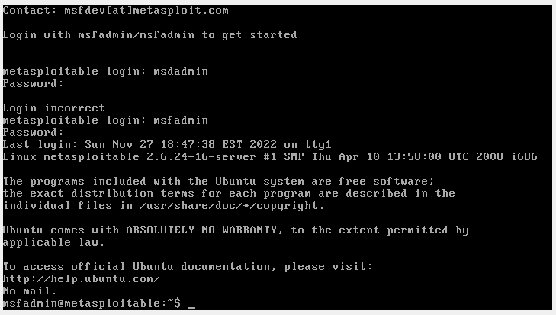Click the 'Login with msfadmin/msfadmin' hint line

(150, 35)
